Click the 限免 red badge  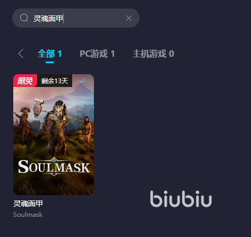click(x=25, y=81)
